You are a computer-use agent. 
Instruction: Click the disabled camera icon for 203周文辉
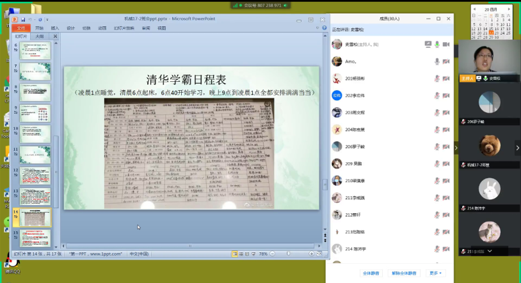446,112
